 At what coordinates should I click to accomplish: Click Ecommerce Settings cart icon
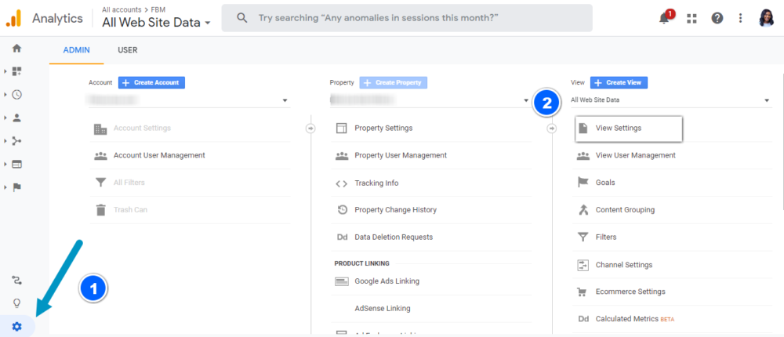[x=583, y=292]
